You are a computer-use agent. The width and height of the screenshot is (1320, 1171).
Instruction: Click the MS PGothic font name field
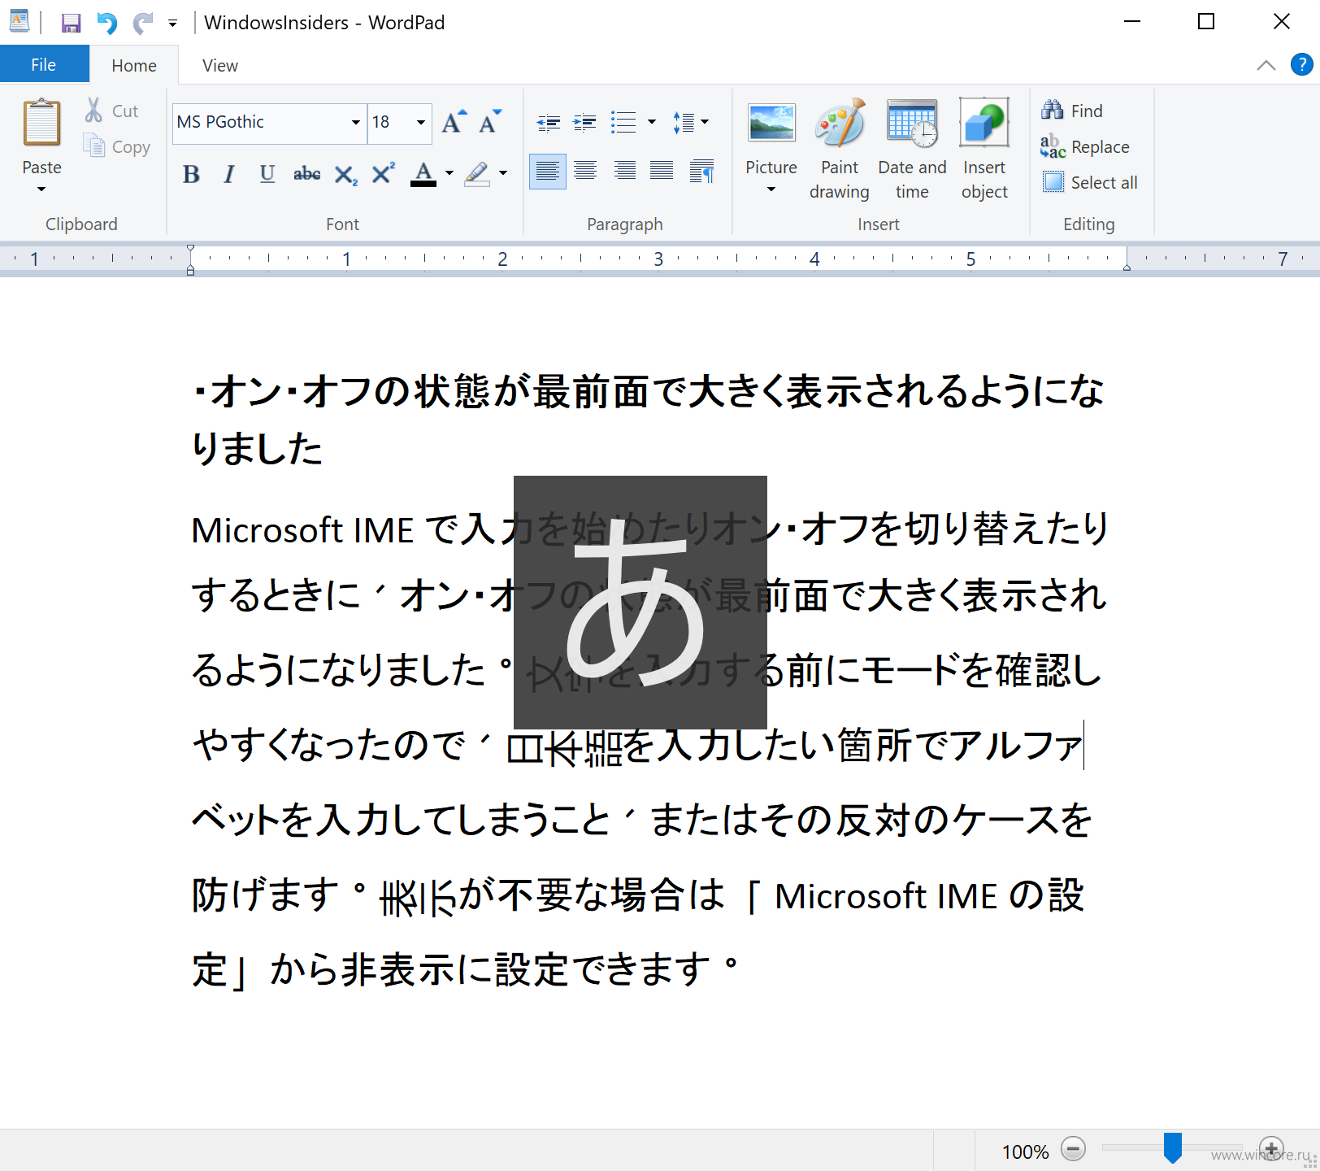(x=260, y=122)
